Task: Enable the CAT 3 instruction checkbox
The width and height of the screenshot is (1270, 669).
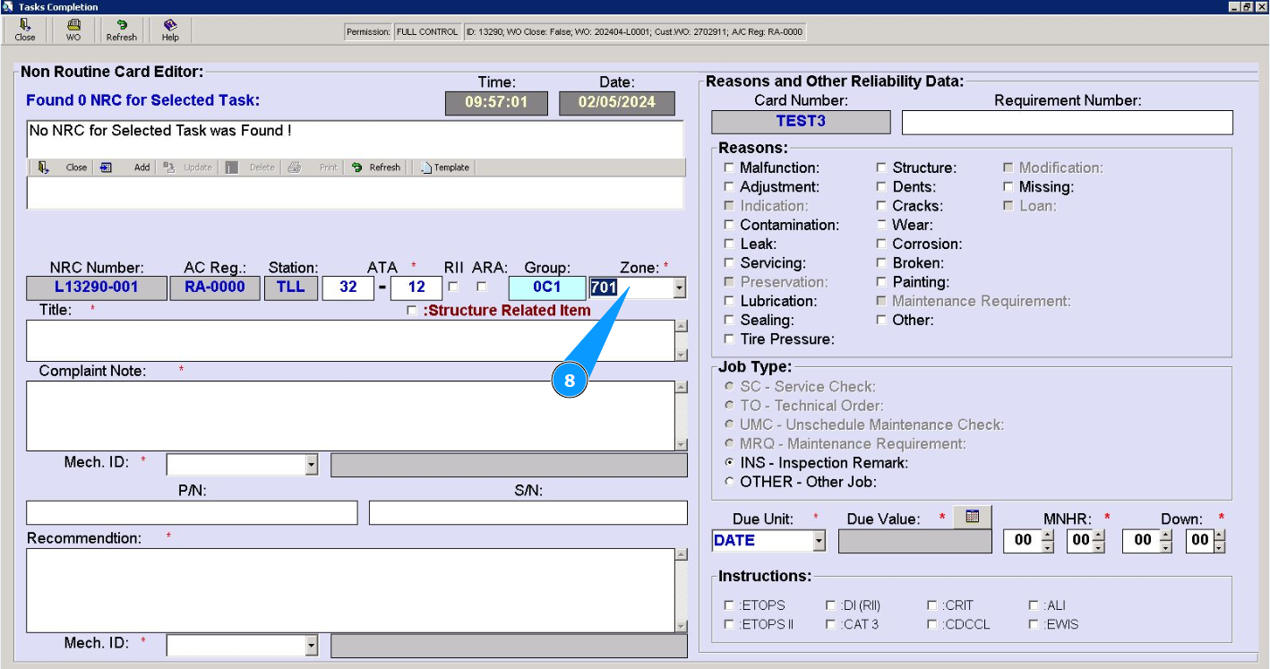Action: (831, 624)
